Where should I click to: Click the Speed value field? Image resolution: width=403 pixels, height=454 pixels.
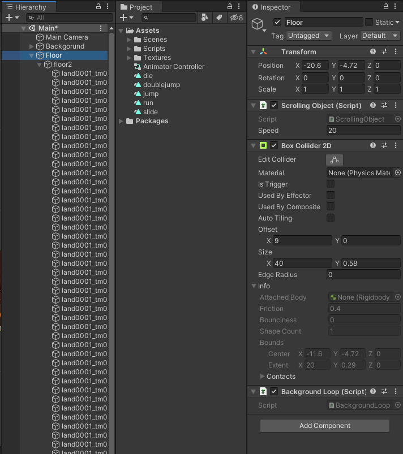coord(363,130)
